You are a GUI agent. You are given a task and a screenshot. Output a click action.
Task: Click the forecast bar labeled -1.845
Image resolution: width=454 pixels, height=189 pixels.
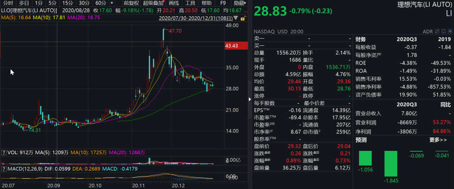pos(391,163)
